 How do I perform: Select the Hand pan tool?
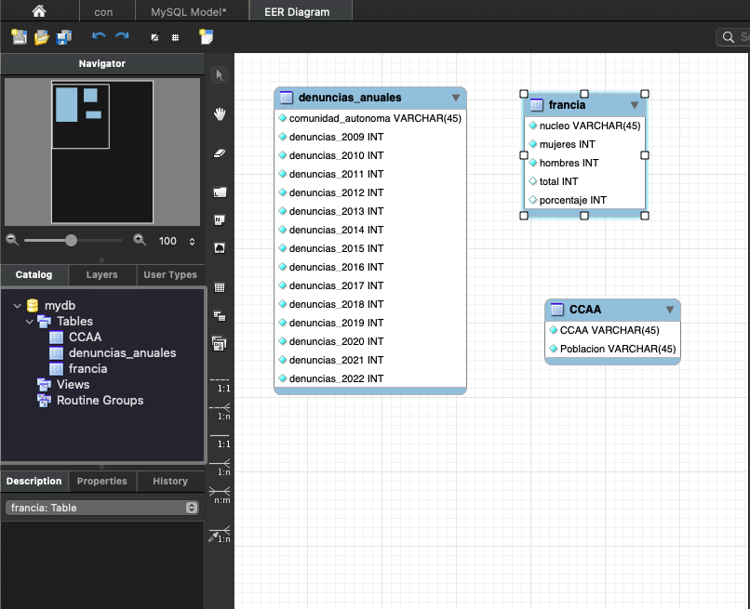pyautogui.click(x=220, y=114)
